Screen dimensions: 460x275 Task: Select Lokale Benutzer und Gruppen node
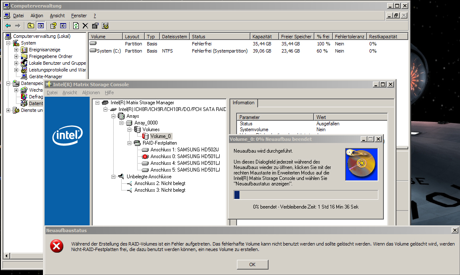57,63
